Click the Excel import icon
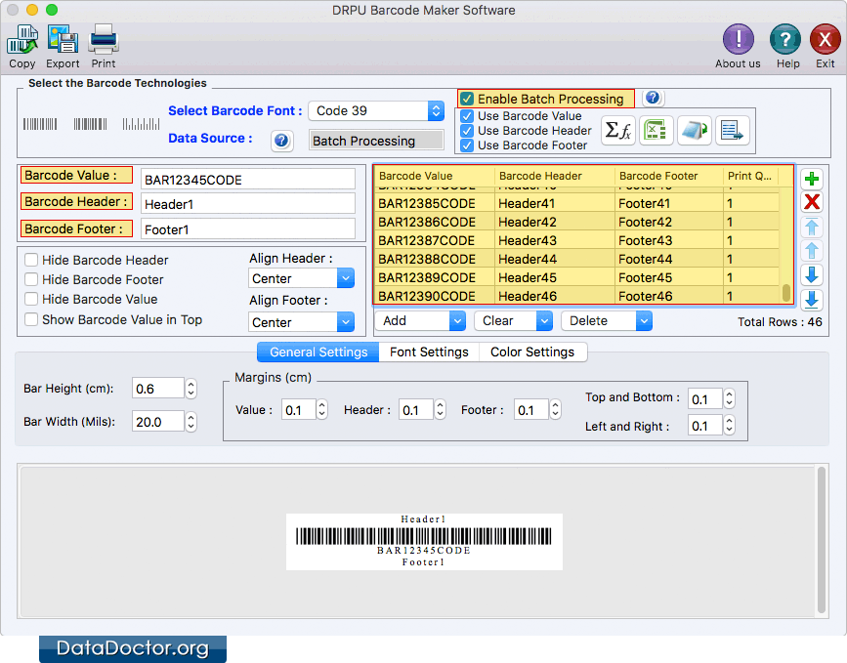The image size is (847, 663). (x=656, y=131)
